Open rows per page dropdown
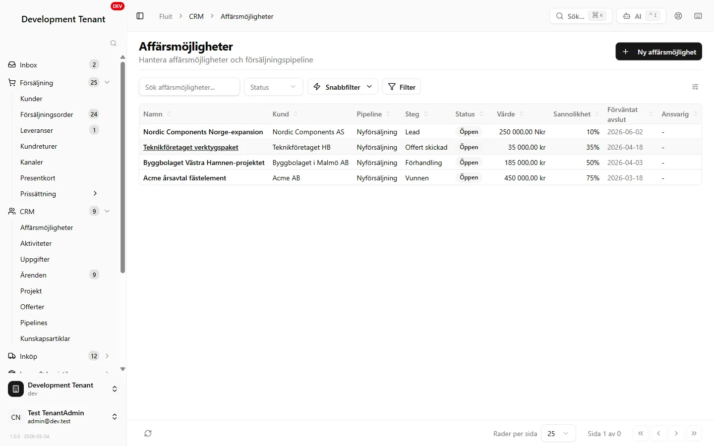This screenshot has height=446, width=714. click(558, 434)
